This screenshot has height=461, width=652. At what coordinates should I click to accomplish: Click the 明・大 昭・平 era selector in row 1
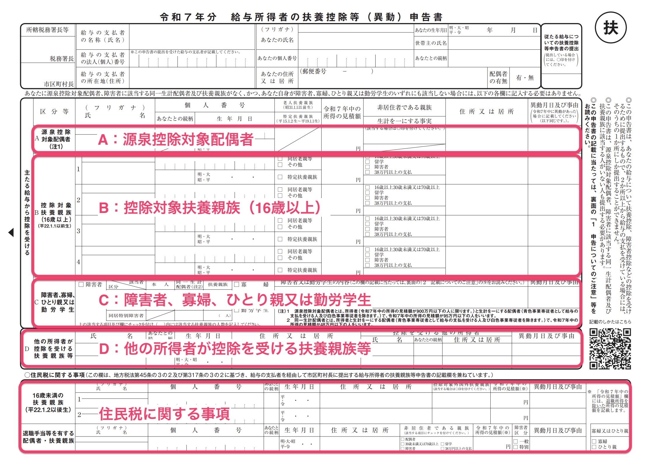tap(204, 177)
